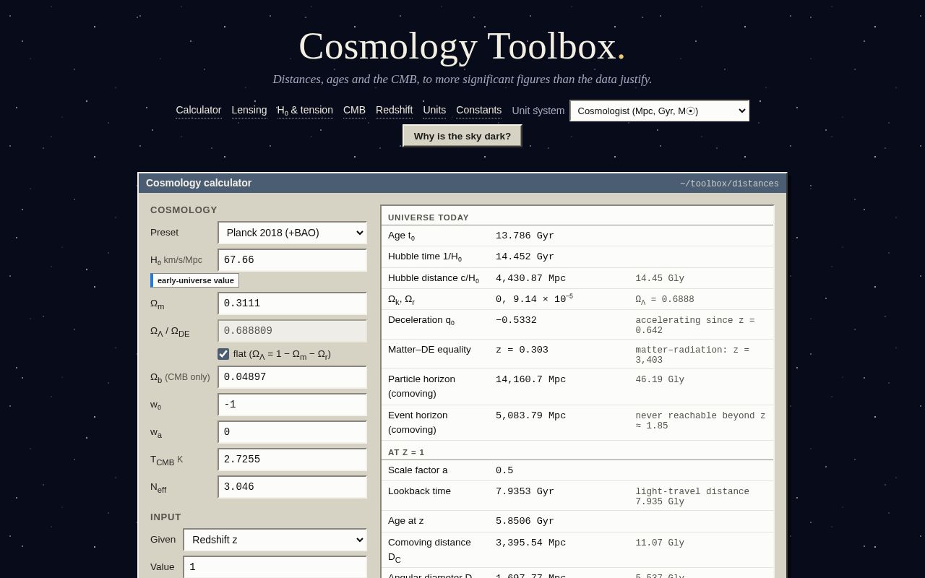Click the Cosmology Toolbox page title

tap(462, 46)
